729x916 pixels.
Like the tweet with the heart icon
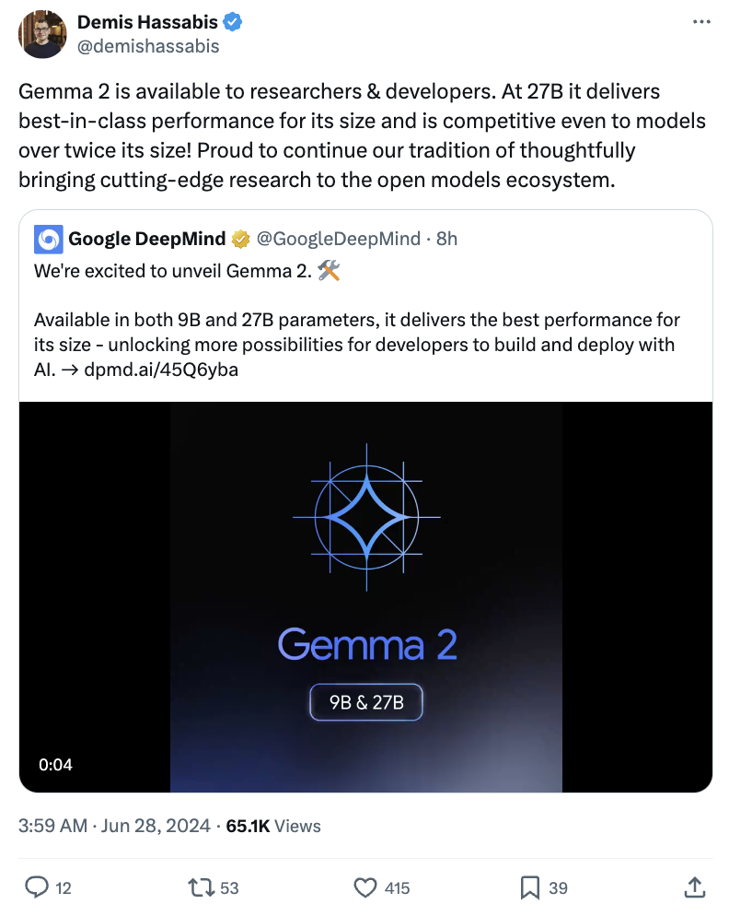click(365, 887)
